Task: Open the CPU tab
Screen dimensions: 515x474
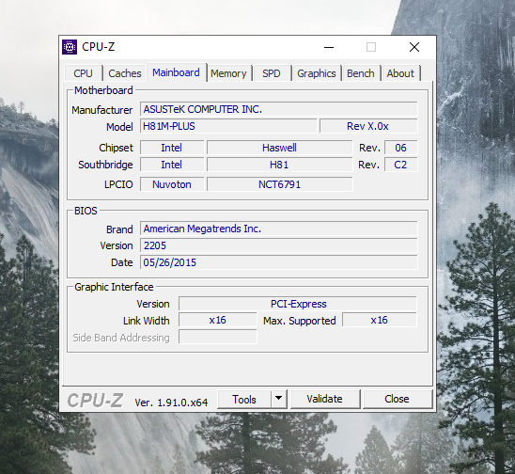Action: coord(83,73)
